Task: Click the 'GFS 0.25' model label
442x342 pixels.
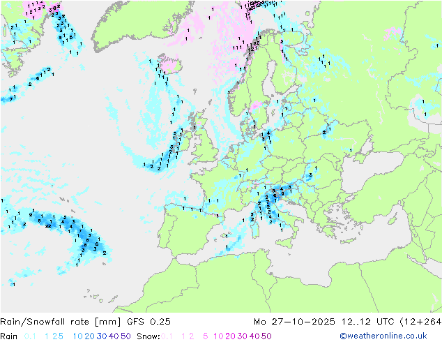Action: tap(148, 322)
